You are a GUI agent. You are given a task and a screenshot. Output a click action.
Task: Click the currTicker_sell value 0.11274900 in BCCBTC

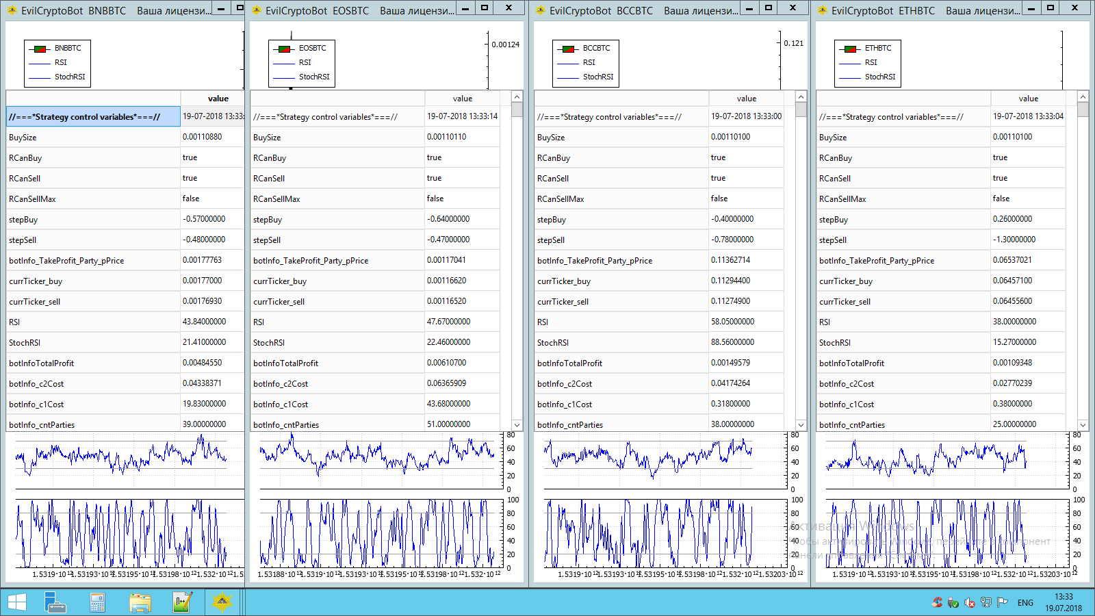click(730, 301)
